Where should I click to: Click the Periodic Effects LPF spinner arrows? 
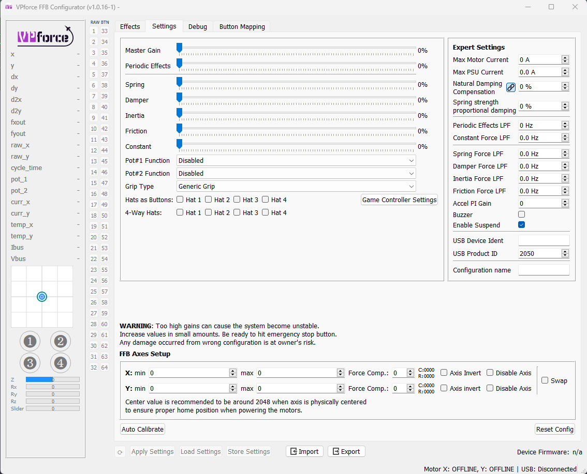(565, 125)
